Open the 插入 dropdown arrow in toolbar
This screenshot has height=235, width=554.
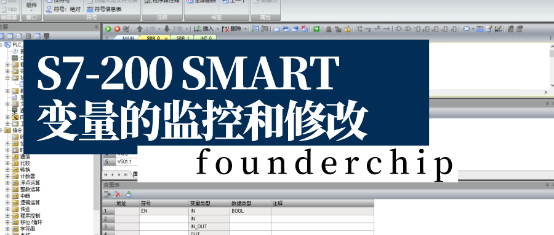218,29
